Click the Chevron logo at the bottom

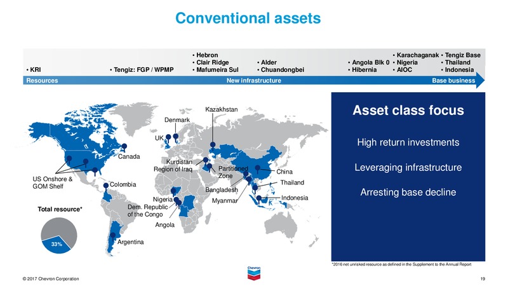[253, 273]
